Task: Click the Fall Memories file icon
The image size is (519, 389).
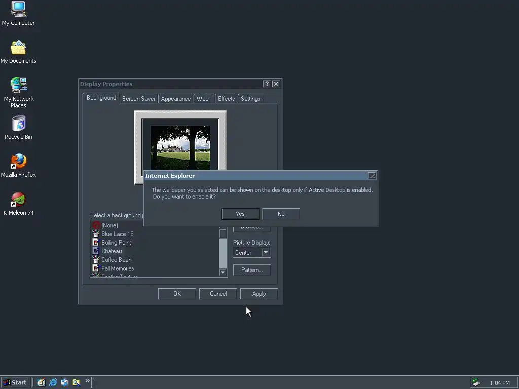Action: point(96,268)
